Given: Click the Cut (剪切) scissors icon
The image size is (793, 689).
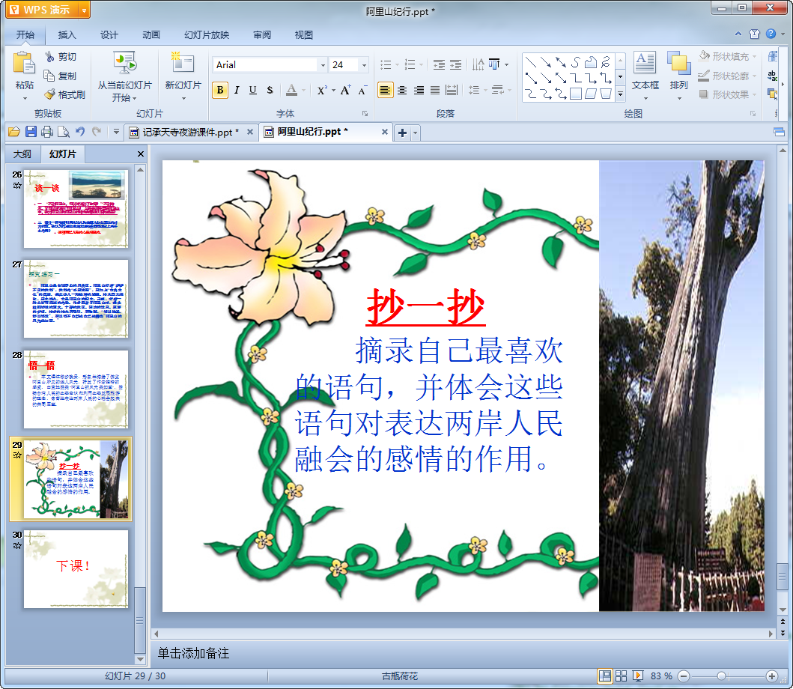Looking at the screenshot, I should [49, 56].
